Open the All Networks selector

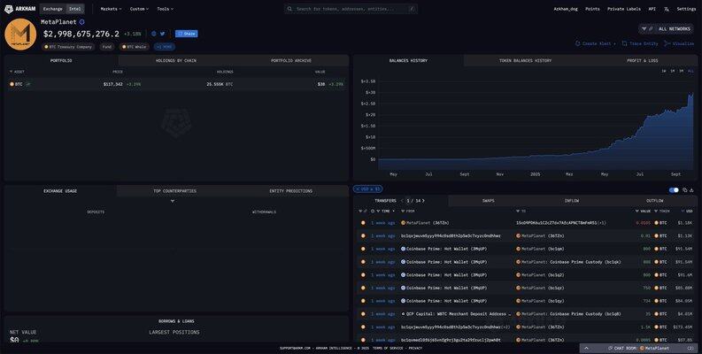click(x=669, y=28)
